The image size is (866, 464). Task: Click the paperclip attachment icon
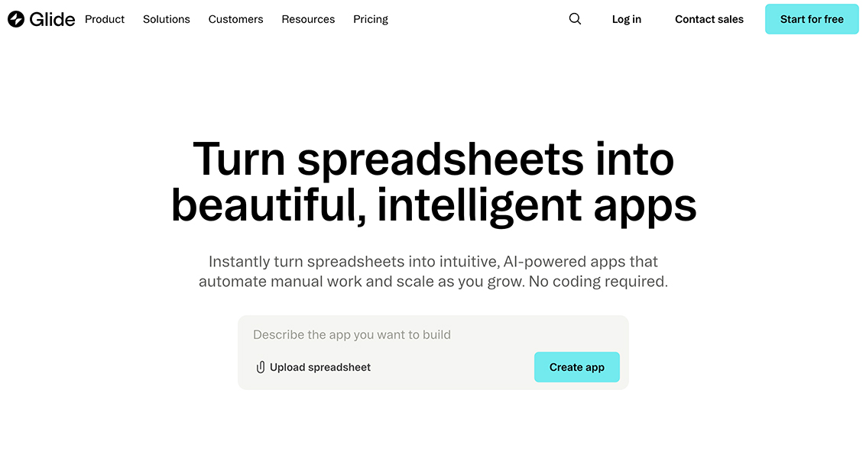tap(261, 367)
